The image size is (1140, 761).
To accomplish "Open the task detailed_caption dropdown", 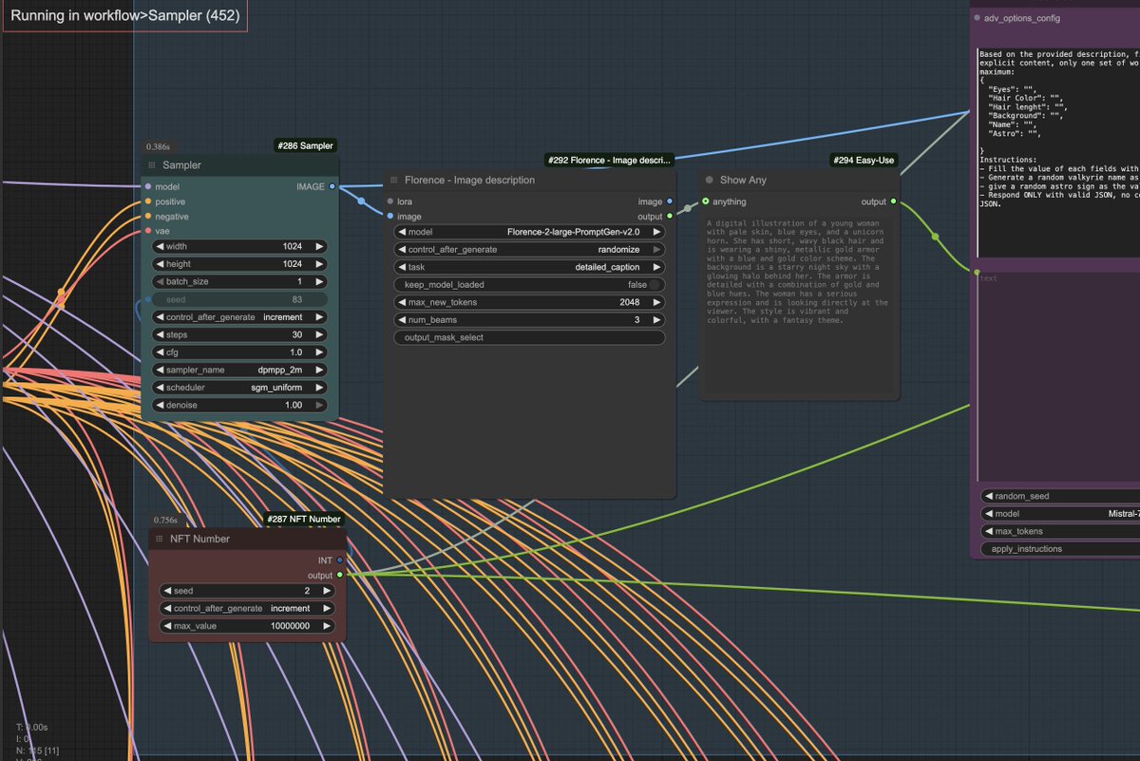I will pos(529,267).
